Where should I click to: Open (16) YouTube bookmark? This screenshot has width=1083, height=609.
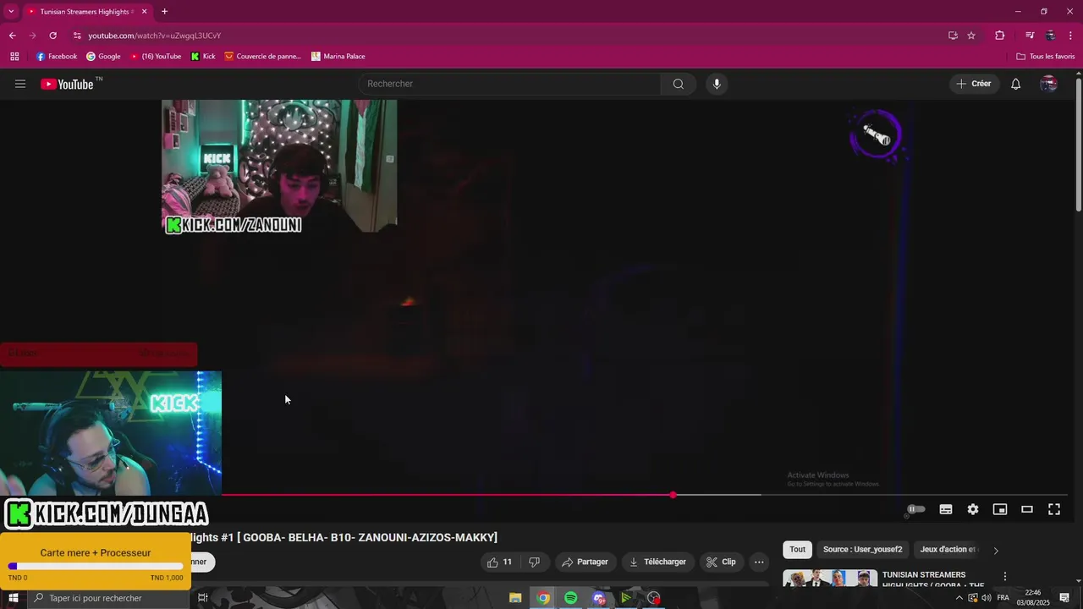click(x=156, y=57)
